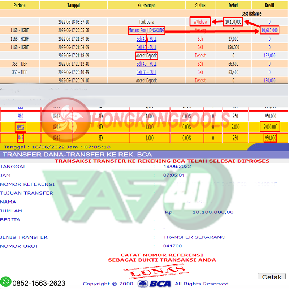Click Accept Deposit at 21:18:09
The height and width of the screenshot is (289, 289).
[x=146, y=56]
